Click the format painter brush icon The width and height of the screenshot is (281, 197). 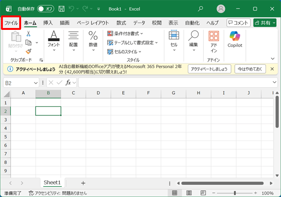pyautogui.click(x=29, y=51)
